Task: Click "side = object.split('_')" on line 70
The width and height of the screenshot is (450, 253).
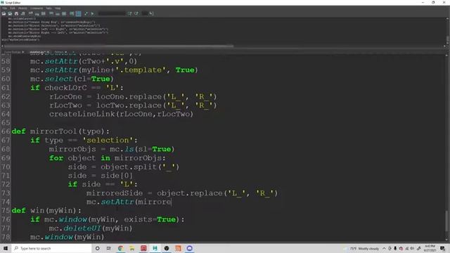Action: click(x=124, y=167)
